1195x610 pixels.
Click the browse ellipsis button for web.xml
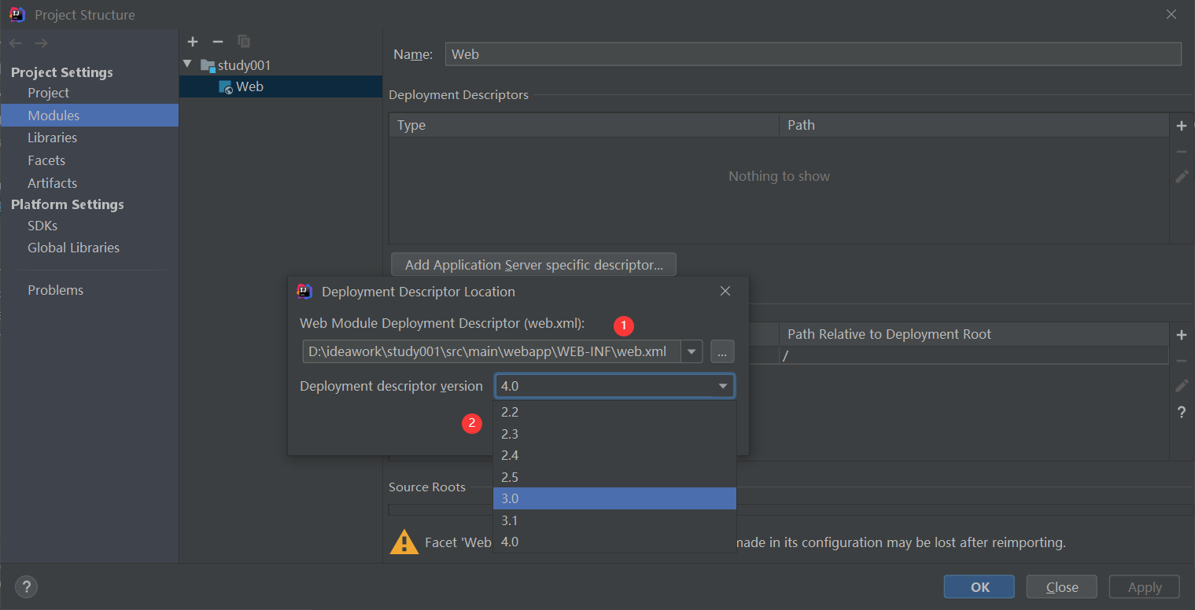click(x=722, y=351)
